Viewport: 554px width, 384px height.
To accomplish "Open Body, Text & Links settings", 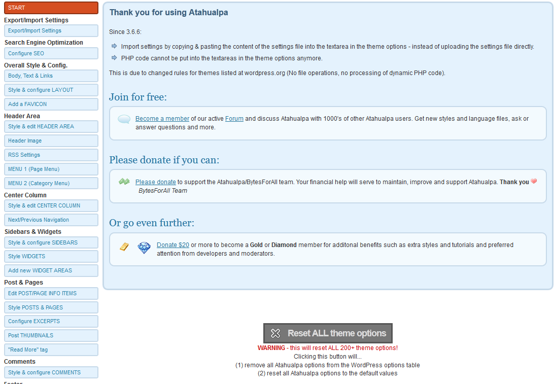I will (x=51, y=76).
